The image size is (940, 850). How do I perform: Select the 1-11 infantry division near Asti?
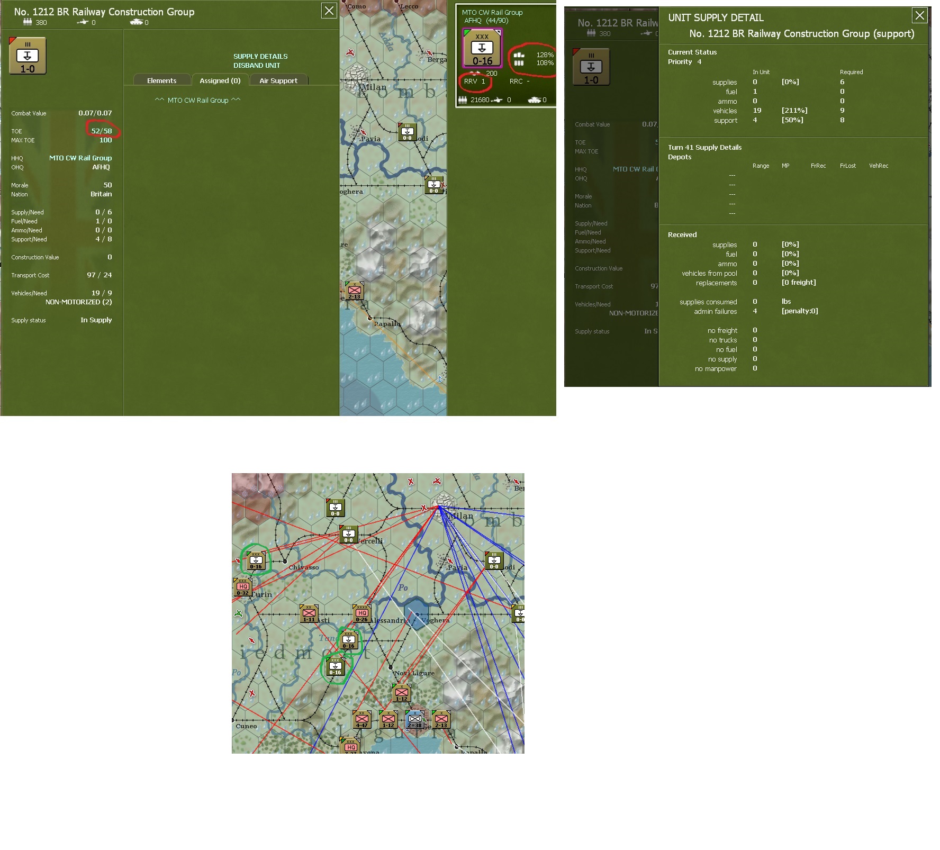pos(309,613)
